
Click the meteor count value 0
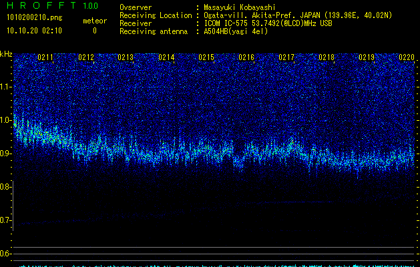coord(95,31)
